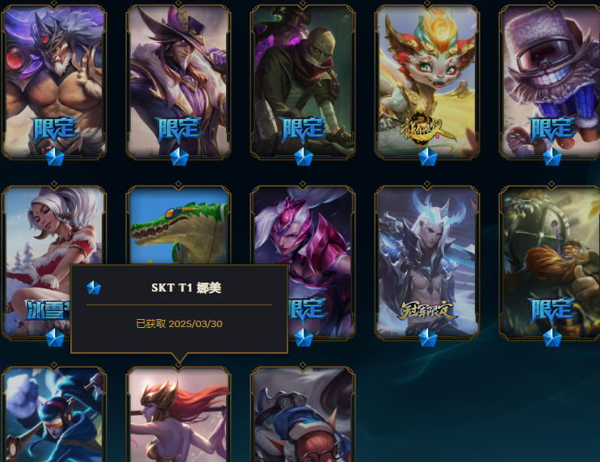Select the crocodile Renekton skin card
Viewport: 600px width, 462px height.
[x=178, y=226]
